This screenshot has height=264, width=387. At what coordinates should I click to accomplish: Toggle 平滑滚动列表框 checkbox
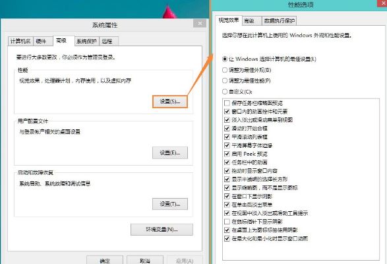pos(227,137)
